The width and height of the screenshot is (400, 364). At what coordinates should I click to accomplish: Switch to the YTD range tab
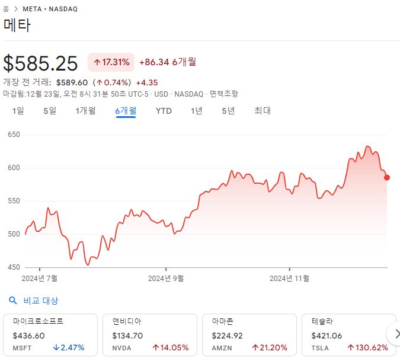click(x=164, y=111)
